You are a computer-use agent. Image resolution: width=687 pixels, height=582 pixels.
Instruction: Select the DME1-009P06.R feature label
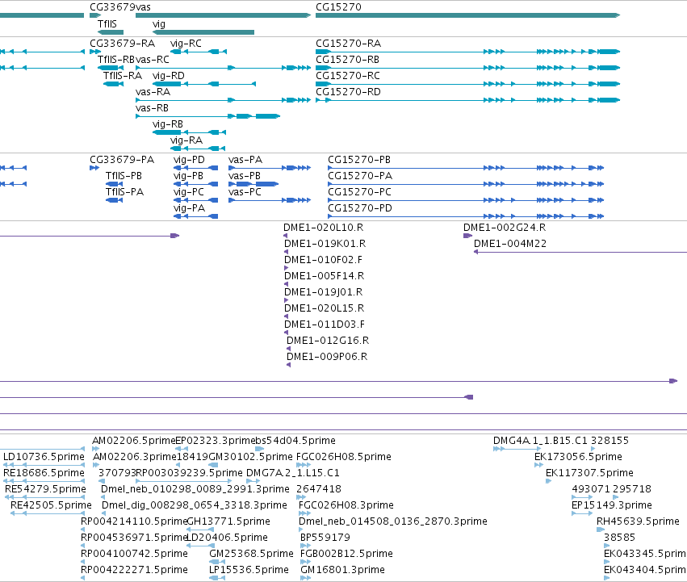coord(327,357)
